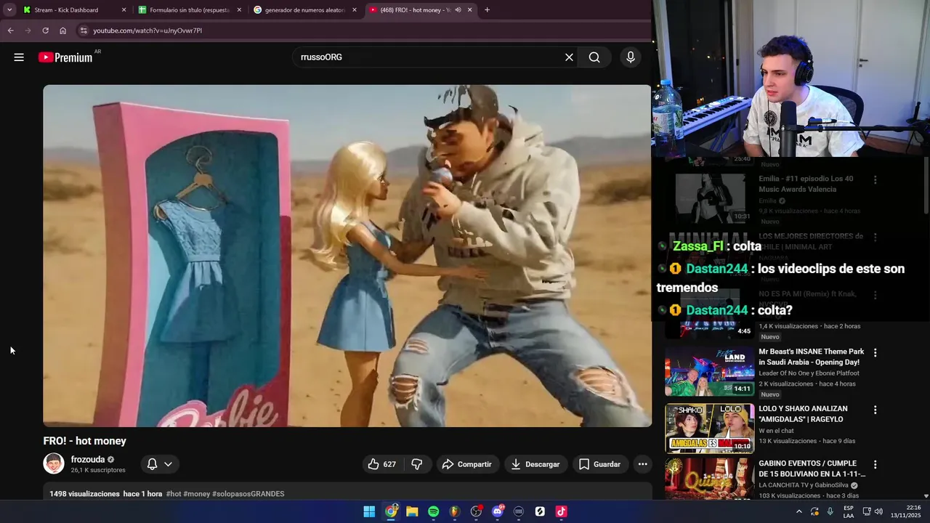Screen dimensions: 930x523
Task: Reload the YouTube page
Action: click(45, 31)
